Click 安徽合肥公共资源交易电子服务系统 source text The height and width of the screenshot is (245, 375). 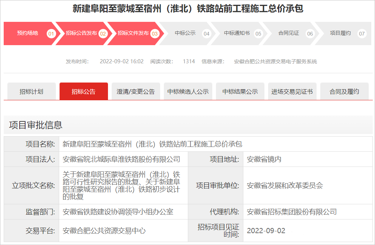coord(275,61)
